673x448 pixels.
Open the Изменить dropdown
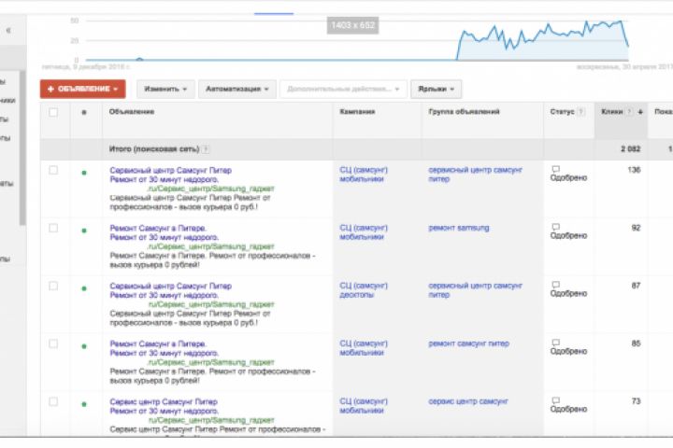tap(166, 89)
